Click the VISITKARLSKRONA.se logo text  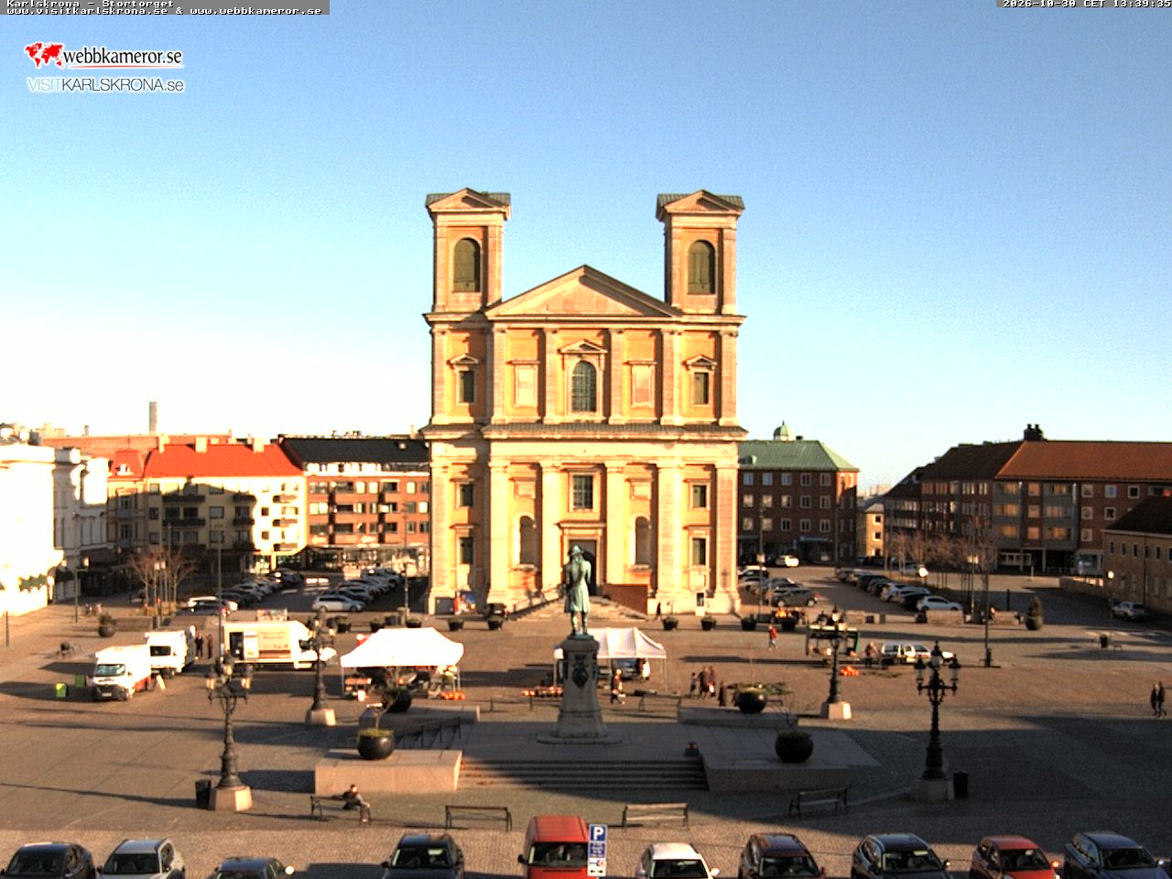point(105,84)
